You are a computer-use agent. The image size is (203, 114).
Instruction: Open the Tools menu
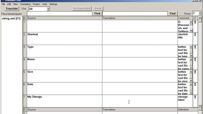click(44, 4)
